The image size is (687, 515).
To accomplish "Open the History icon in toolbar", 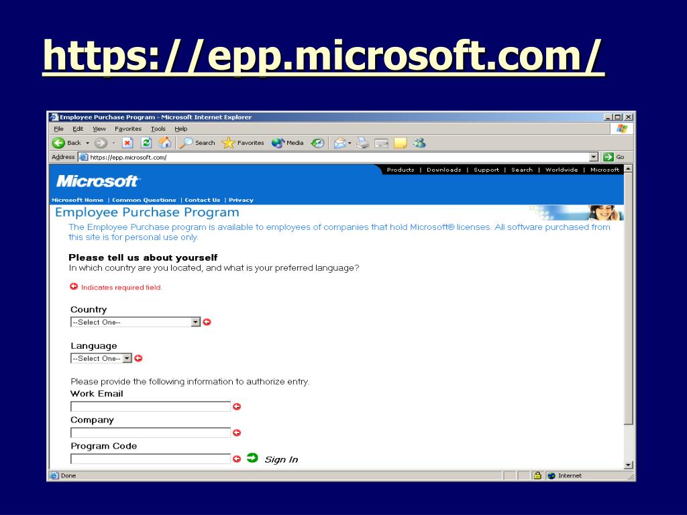I will tap(317, 143).
